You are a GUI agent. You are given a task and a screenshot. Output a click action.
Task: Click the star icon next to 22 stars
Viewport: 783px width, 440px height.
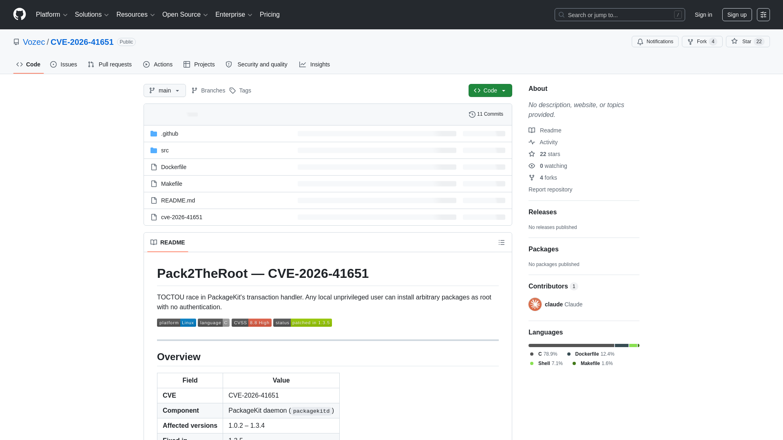(532, 154)
